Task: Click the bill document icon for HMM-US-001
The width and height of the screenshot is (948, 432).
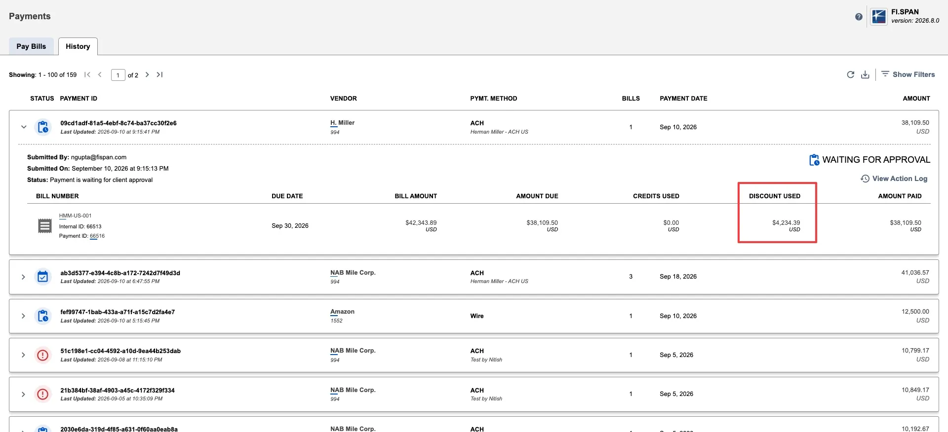Action: pyautogui.click(x=45, y=226)
